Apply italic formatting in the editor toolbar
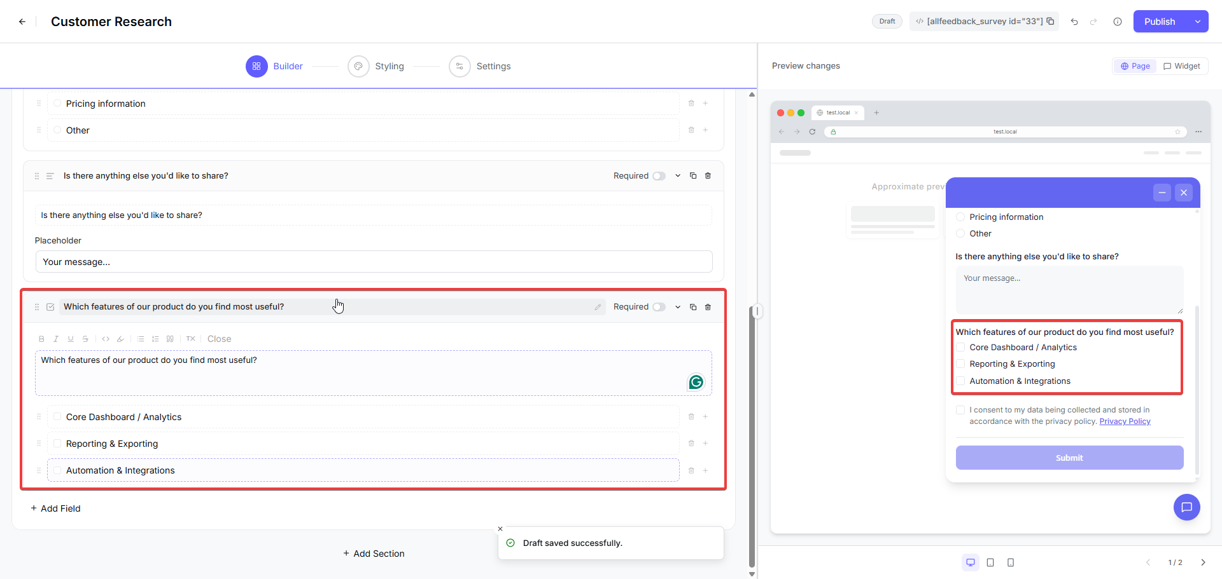The height and width of the screenshot is (579, 1222). click(56, 339)
